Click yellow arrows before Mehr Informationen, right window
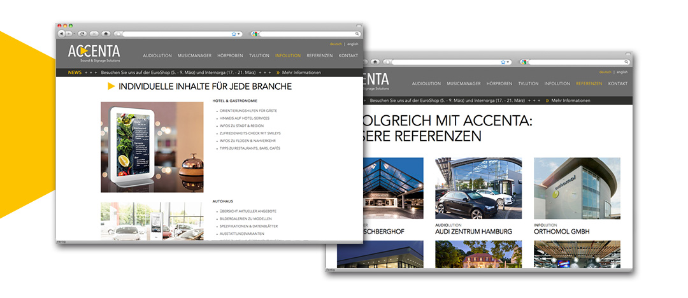Screen dimensions: 688x298 coord(547,101)
